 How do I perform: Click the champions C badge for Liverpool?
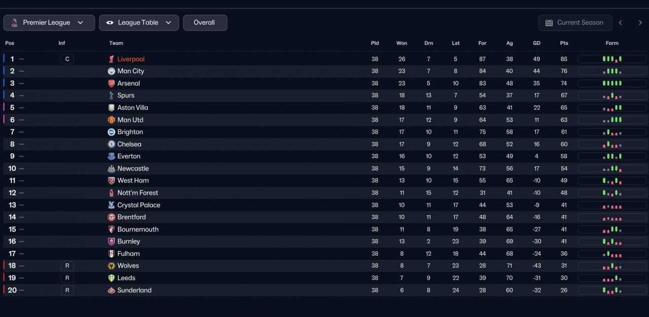click(x=67, y=59)
